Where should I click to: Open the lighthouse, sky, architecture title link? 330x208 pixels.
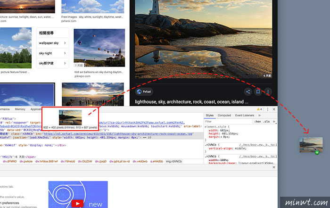click(191, 102)
